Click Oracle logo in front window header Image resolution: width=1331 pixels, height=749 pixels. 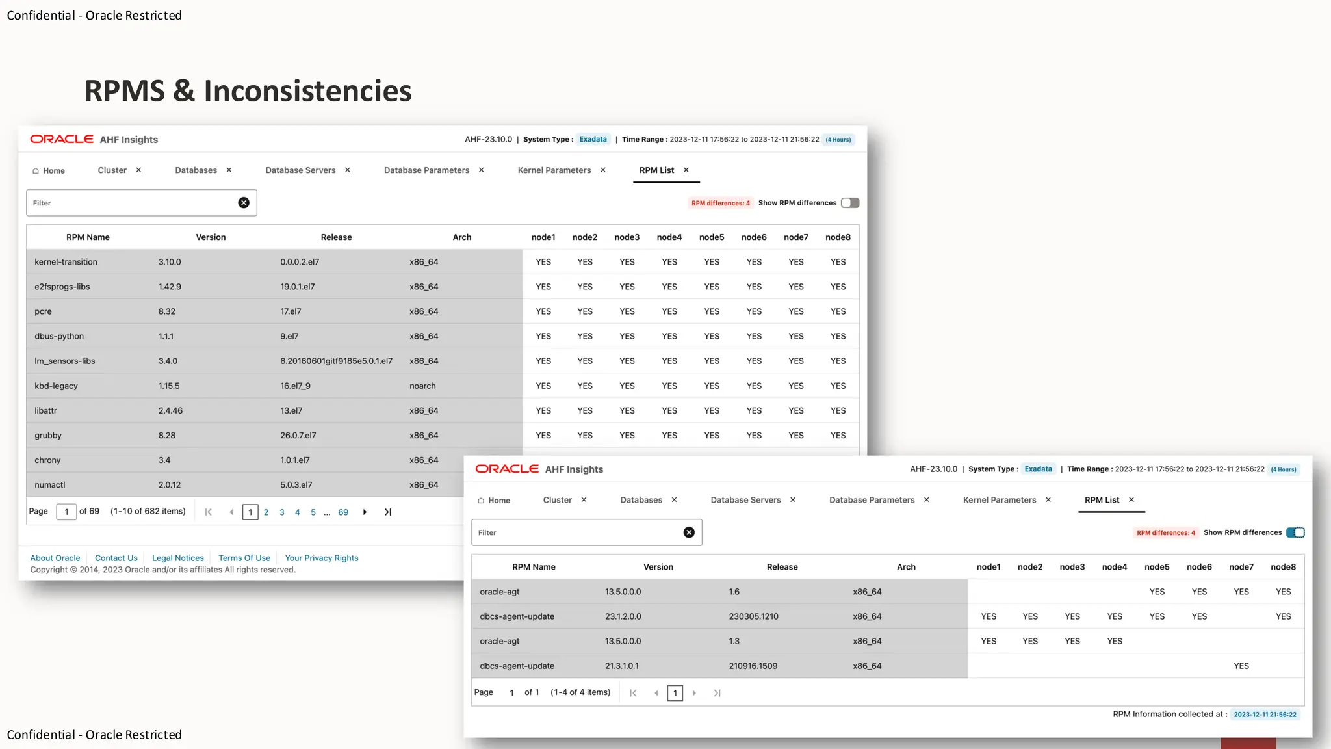[x=507, y=469]
